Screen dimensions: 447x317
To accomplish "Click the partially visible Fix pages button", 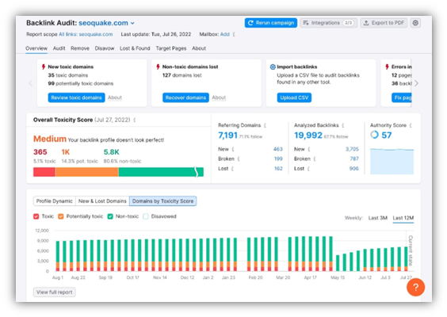I will click(401, 97).
